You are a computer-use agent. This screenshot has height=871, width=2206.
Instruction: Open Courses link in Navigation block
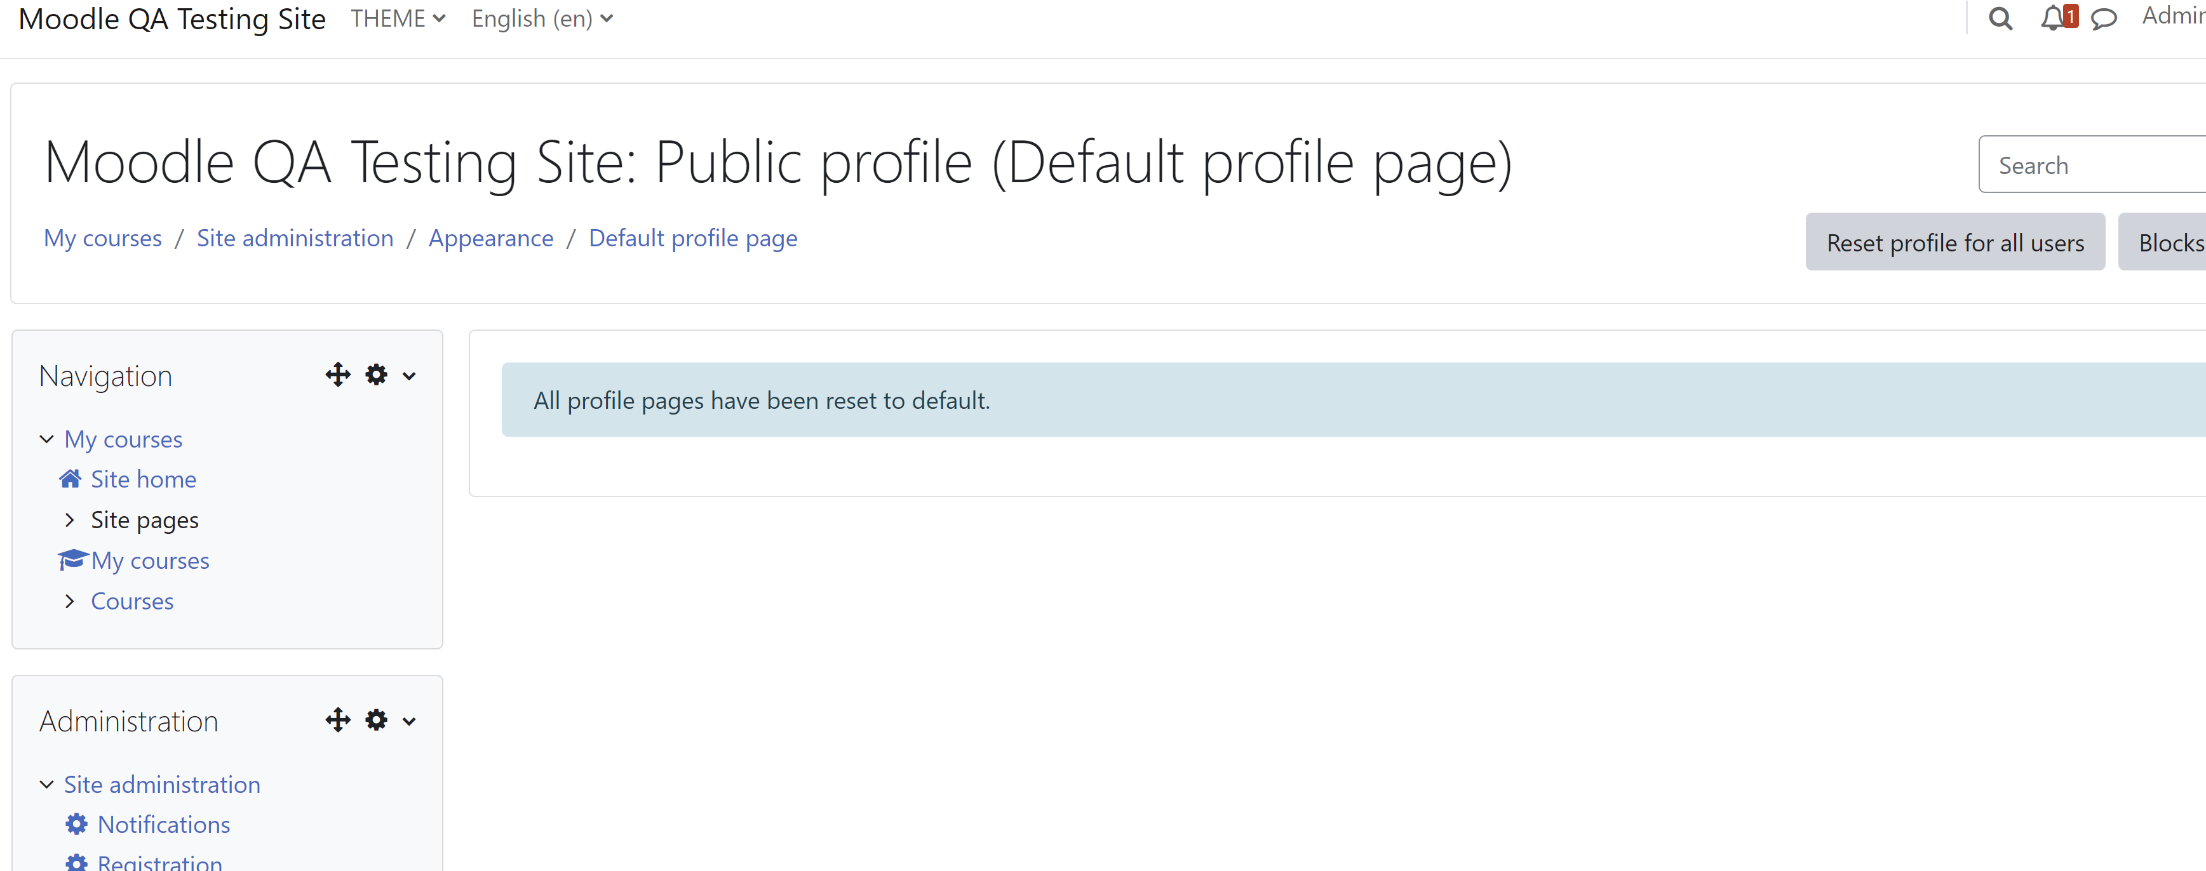(132, 601)
